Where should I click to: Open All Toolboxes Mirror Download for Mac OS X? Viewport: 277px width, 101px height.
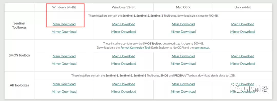click(183, 92)
